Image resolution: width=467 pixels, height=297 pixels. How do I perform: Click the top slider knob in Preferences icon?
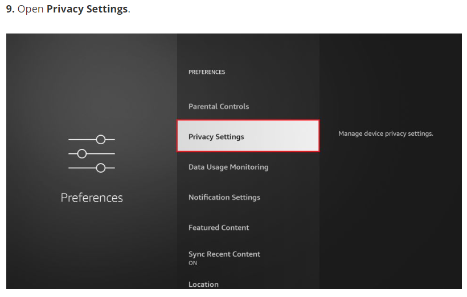(101, 139)
